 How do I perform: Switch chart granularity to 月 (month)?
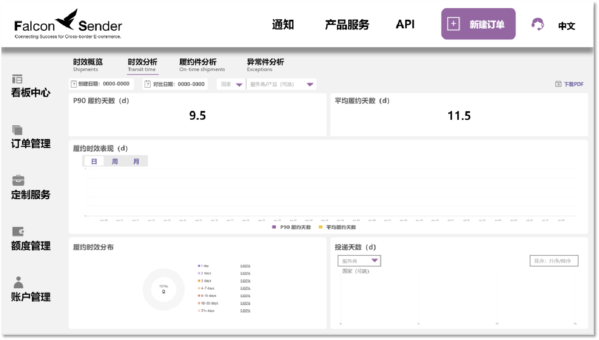pyautogui.click(x=136, y=161)
